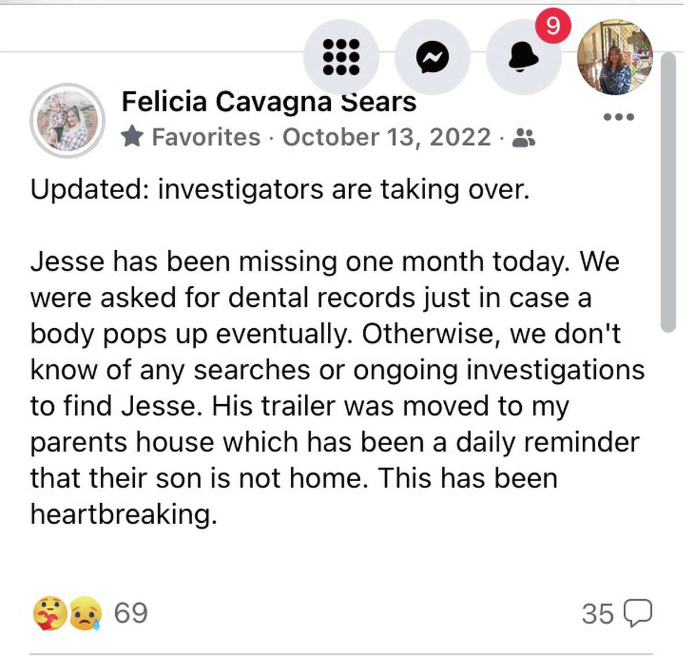Image resolution: width=695 pixels, height=656 pixels.
Task: View the post author's profile photo
Action: [x=67, y=120]
